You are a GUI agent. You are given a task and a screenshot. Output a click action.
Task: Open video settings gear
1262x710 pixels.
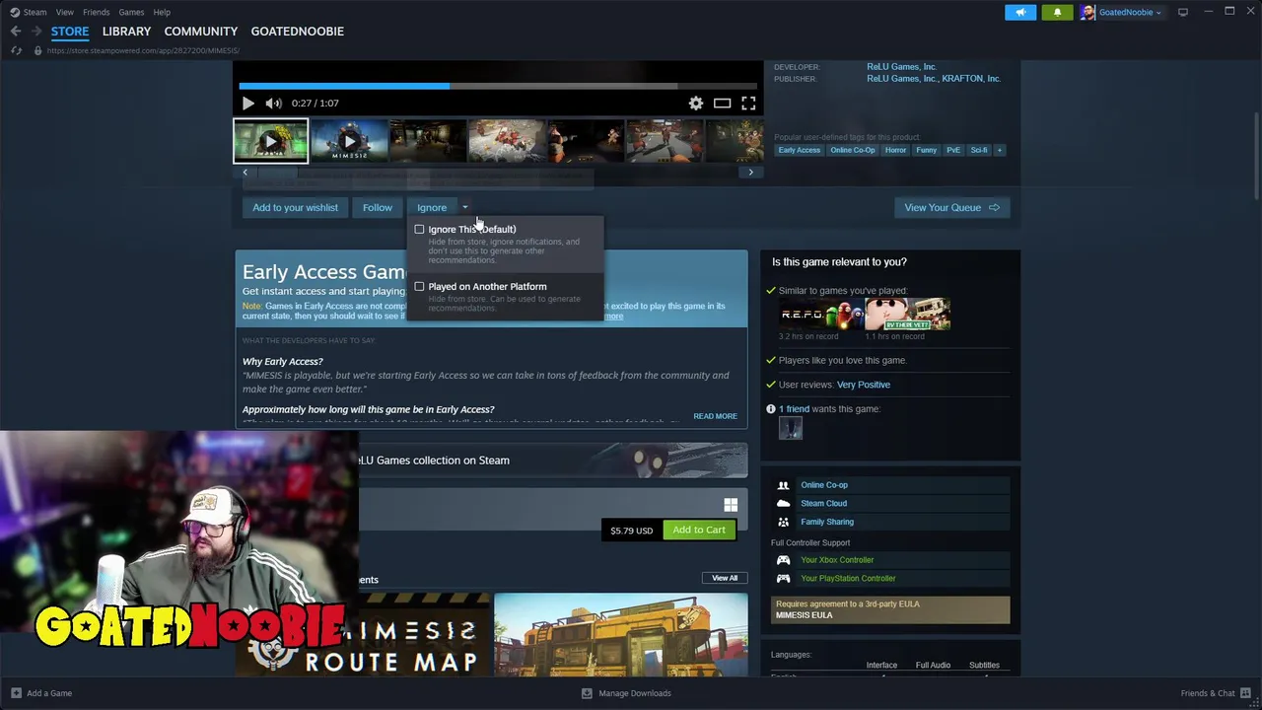[696, 103]
